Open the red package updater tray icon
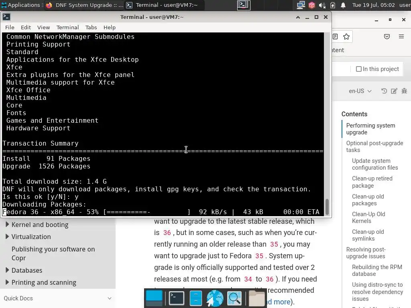The height and width of the screenshot is (308, 411). pos(311,5)
